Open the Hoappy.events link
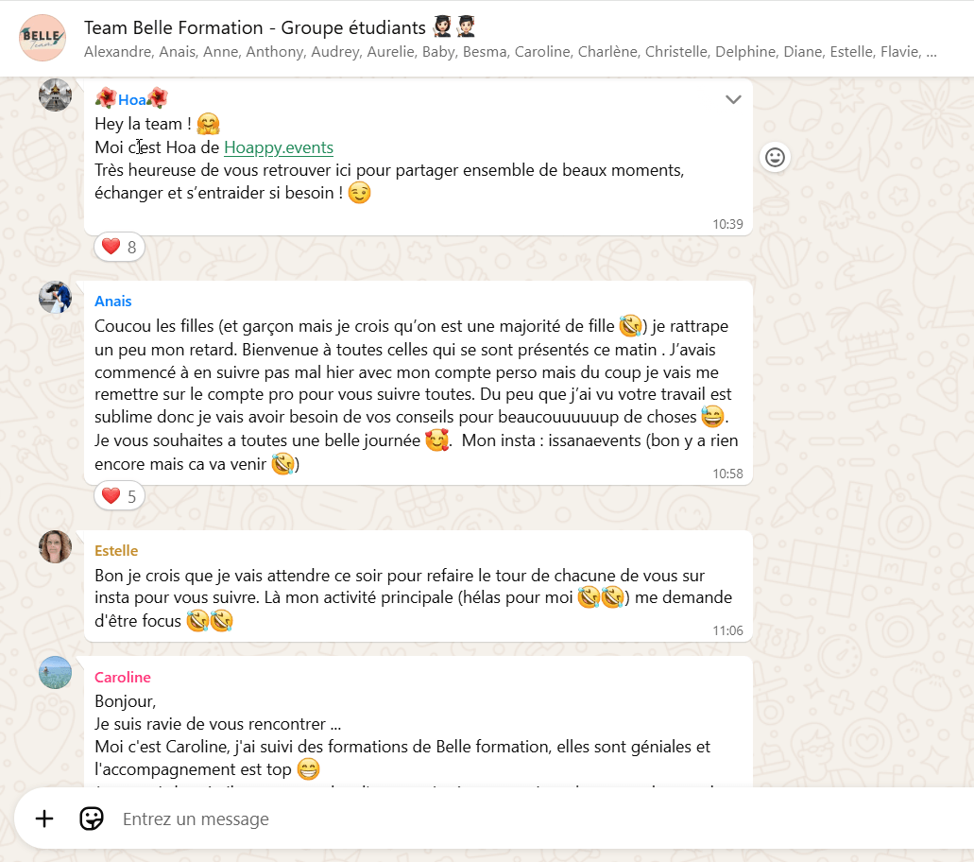The height and width of the screenshot is (862, 974). (279, 147)
